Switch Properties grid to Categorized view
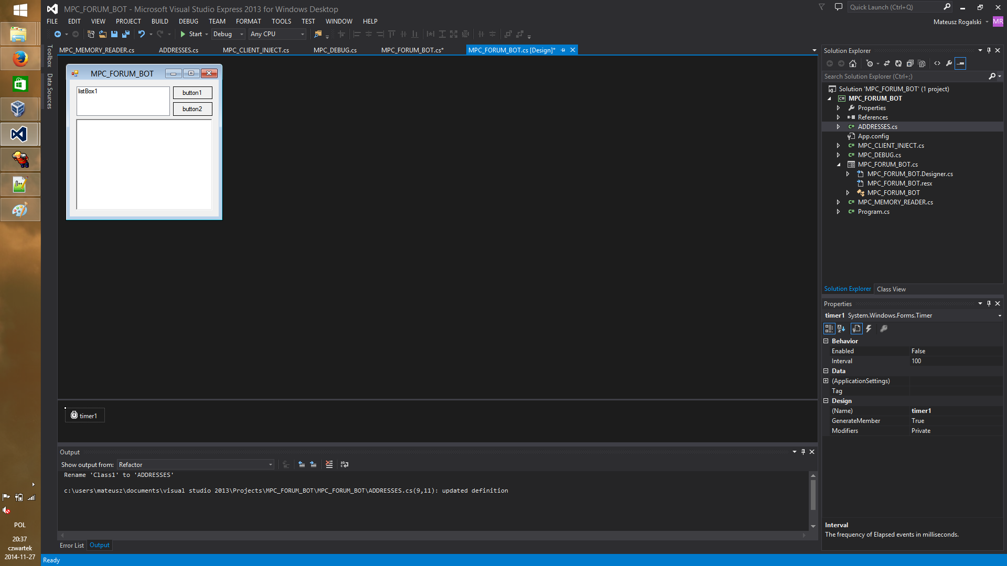 [829, 329]
